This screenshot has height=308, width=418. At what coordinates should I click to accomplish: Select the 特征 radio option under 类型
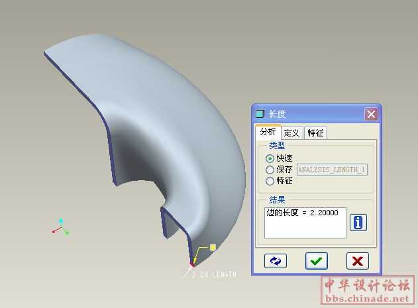coord(270,181)
